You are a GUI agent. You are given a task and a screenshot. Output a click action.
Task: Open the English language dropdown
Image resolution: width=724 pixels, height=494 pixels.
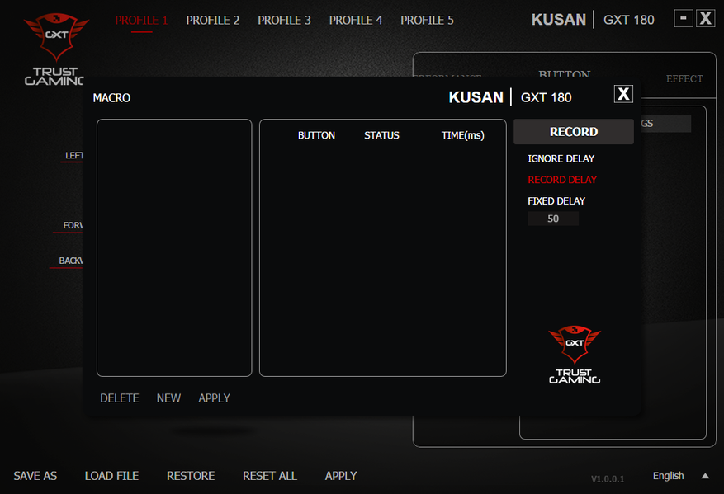[668, 476]
